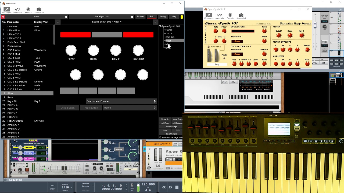This screenshot has width=344, height=193.
Task: Click Automate icon in FilmScore window
Action: point(17,10)
